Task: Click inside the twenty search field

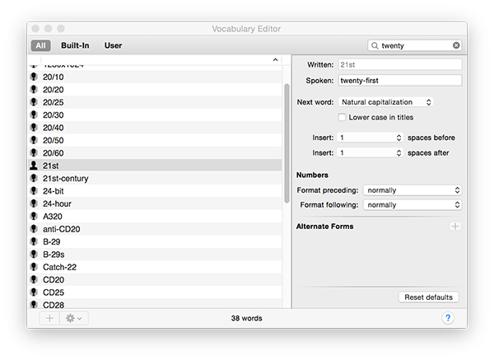Action: [415, 45]
